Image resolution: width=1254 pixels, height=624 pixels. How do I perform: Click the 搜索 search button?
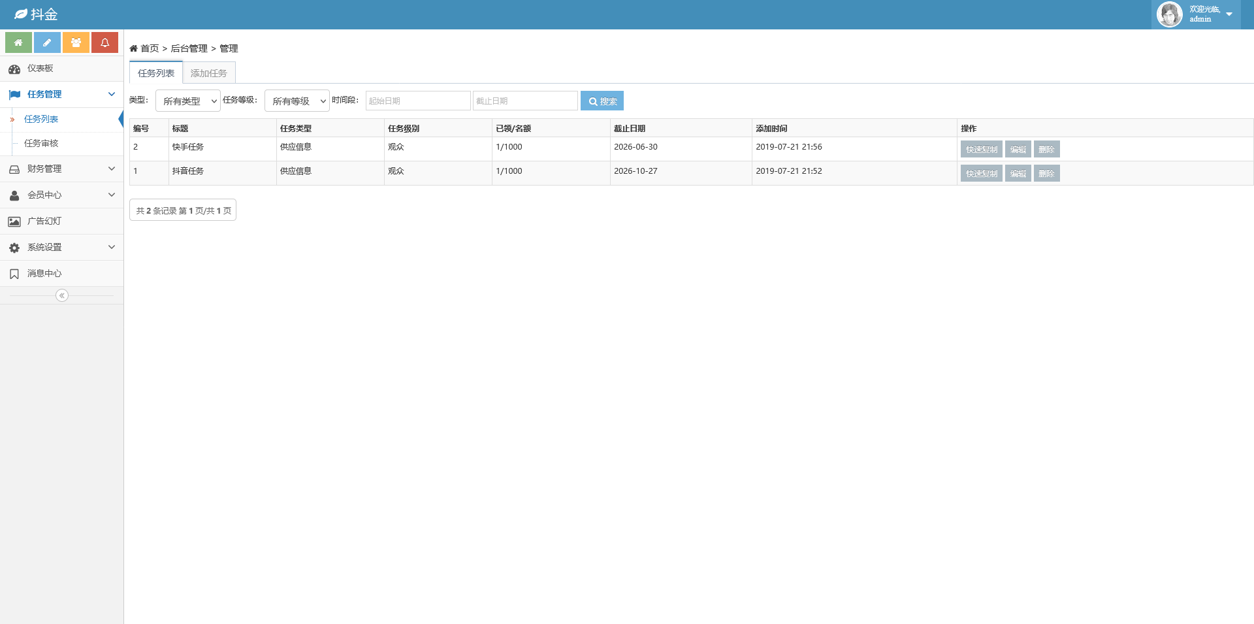tap(602, 101)
